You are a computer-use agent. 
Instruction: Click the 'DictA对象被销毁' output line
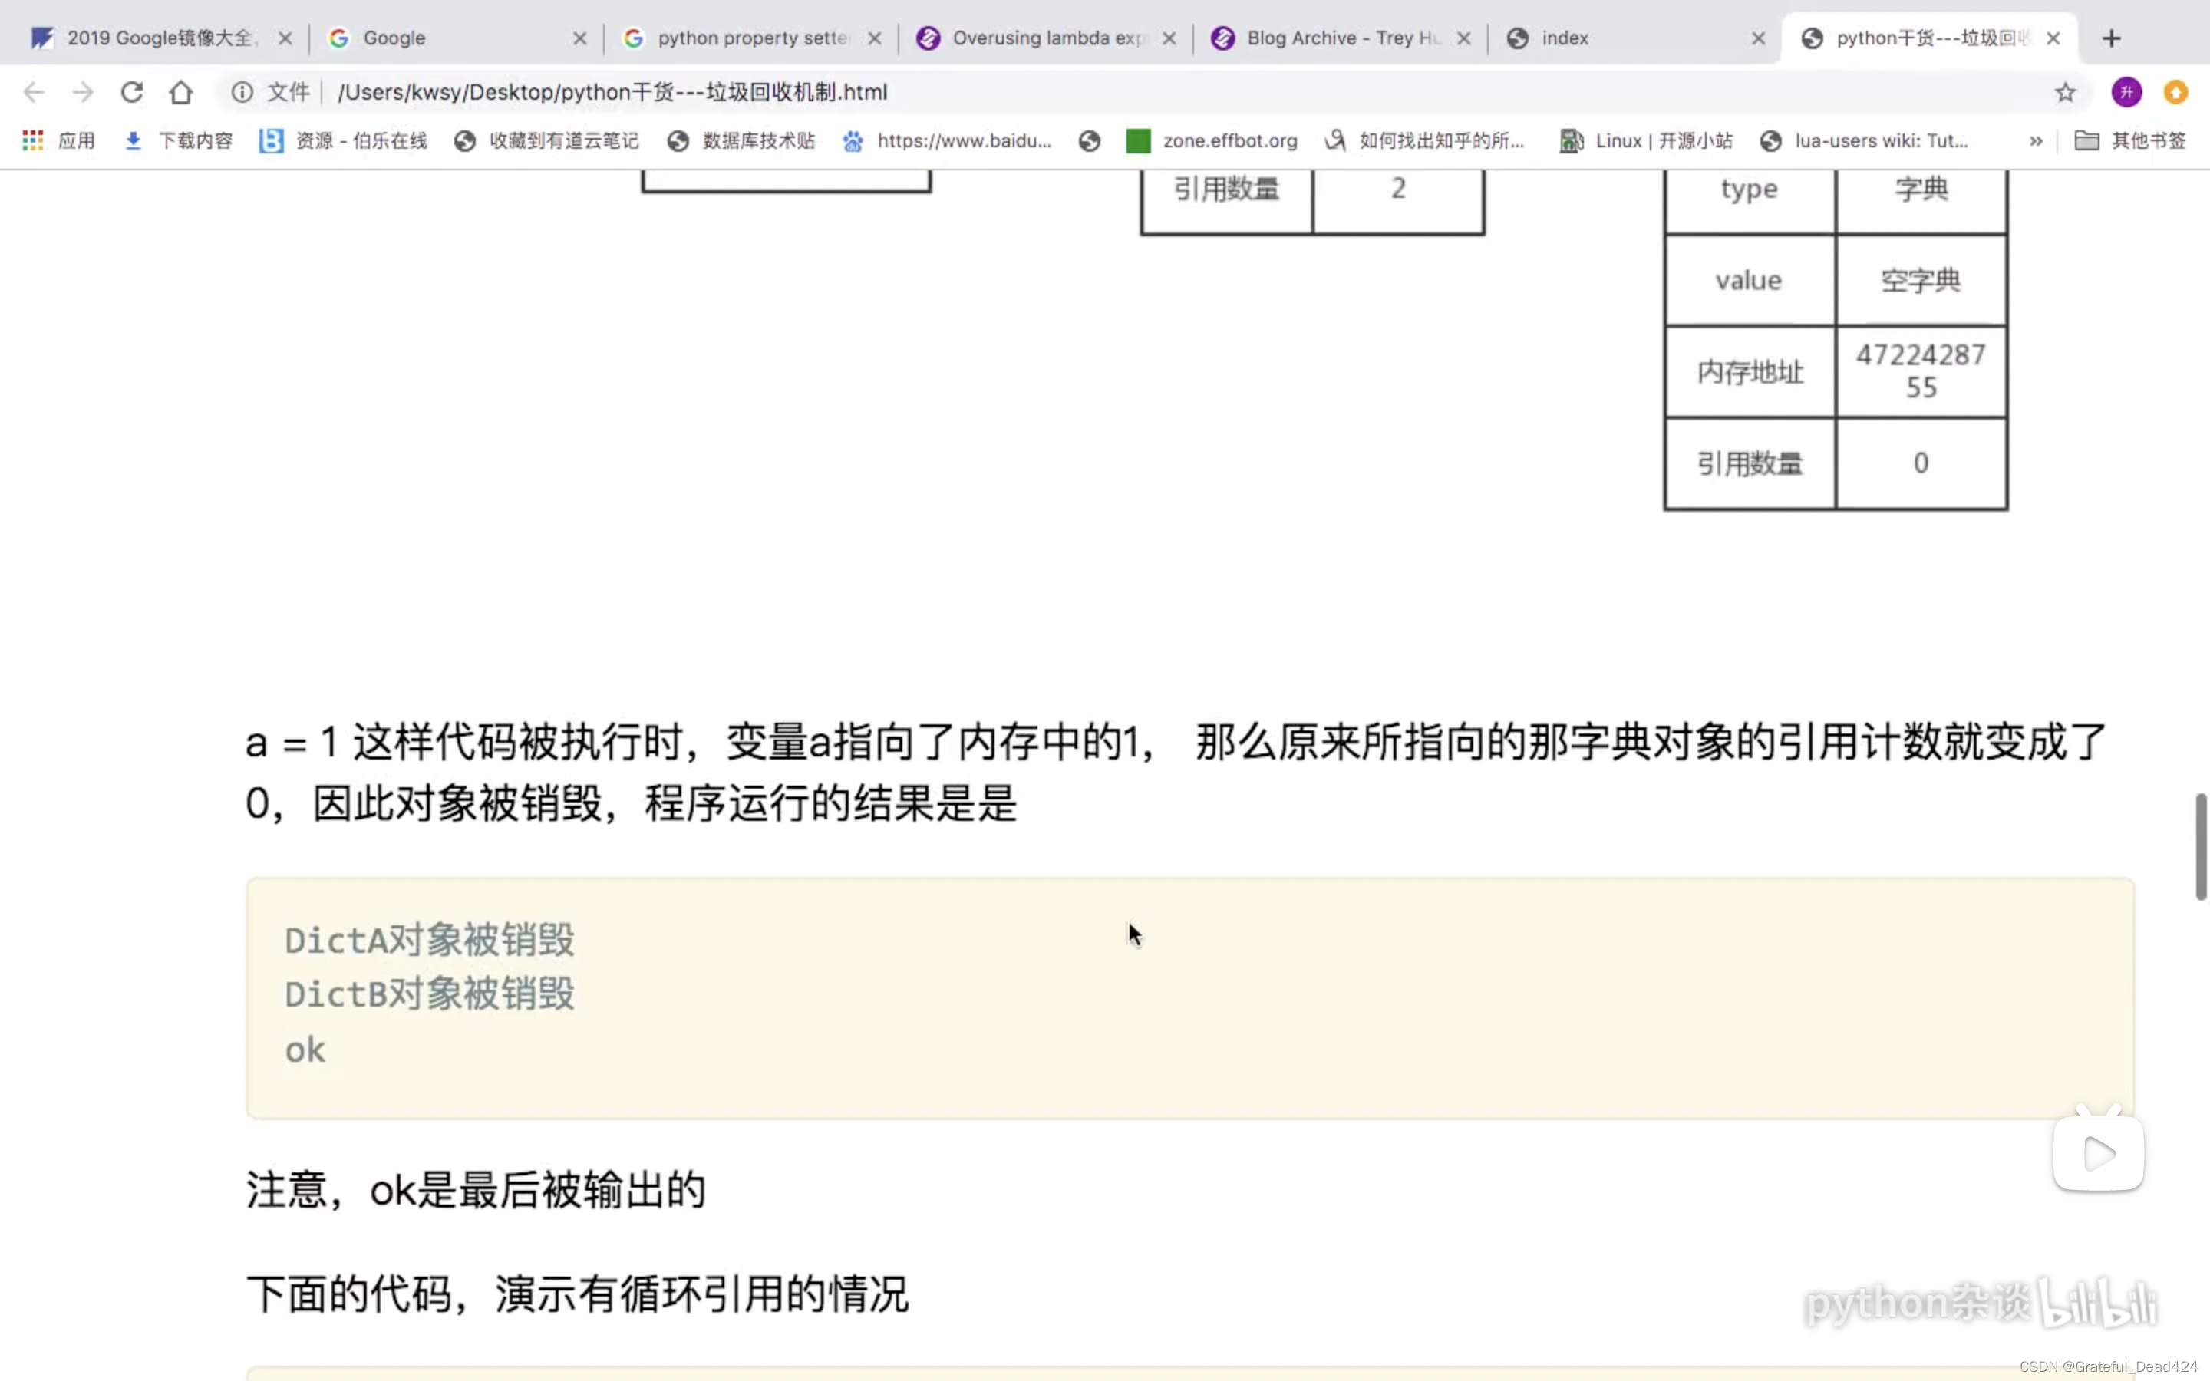point(429,940)
